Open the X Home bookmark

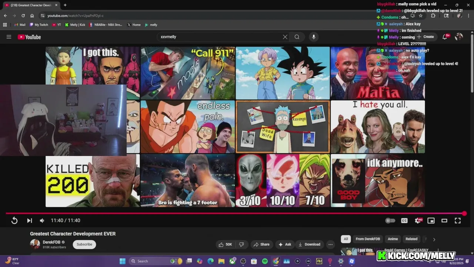click(x=134, y=25)
